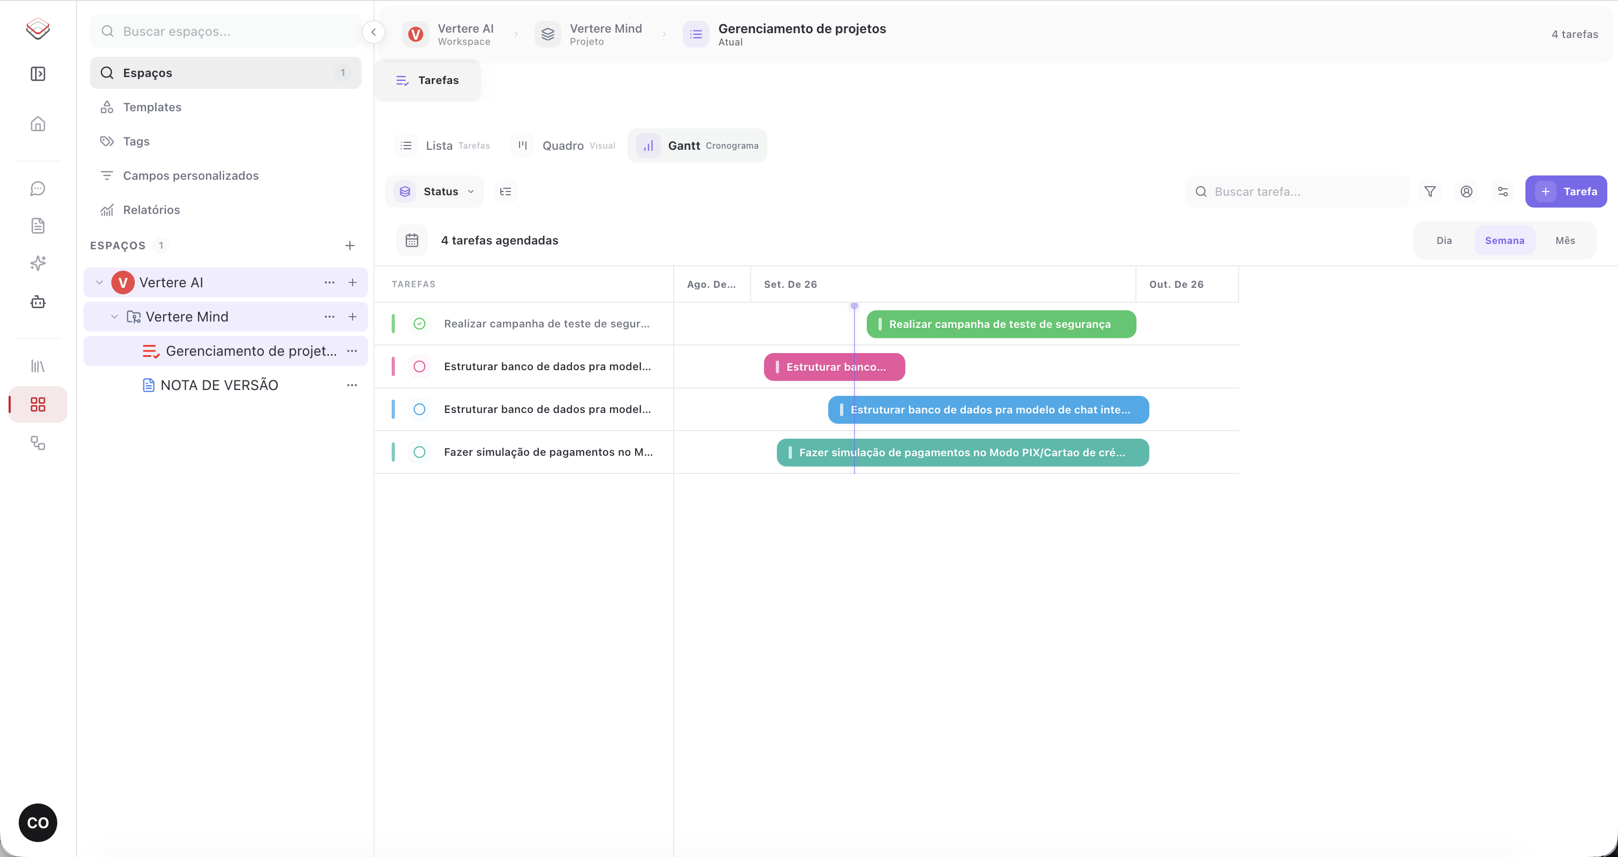
Task: Focus the Buscar espaços search field
Action: coord(225,32)
